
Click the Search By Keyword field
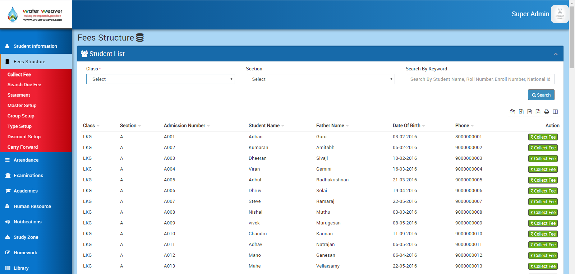click(480, 79)
